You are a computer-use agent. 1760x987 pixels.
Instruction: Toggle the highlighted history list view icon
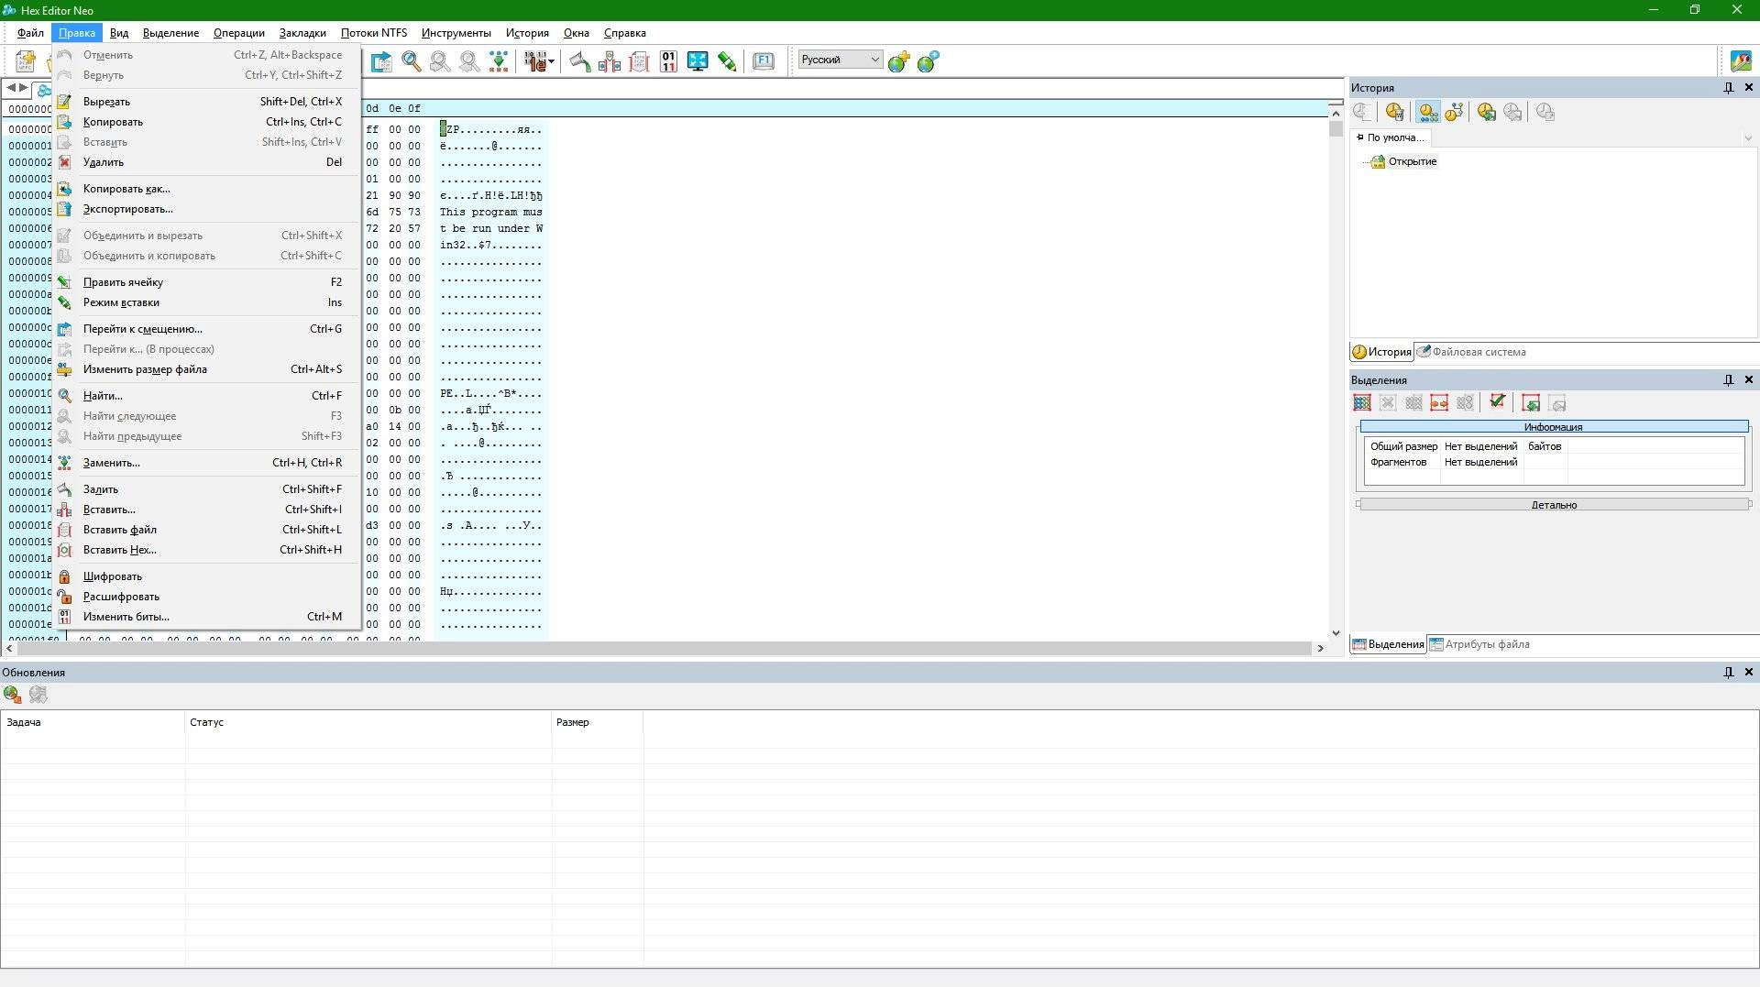pyautogui.click(x=1428, y=112)
